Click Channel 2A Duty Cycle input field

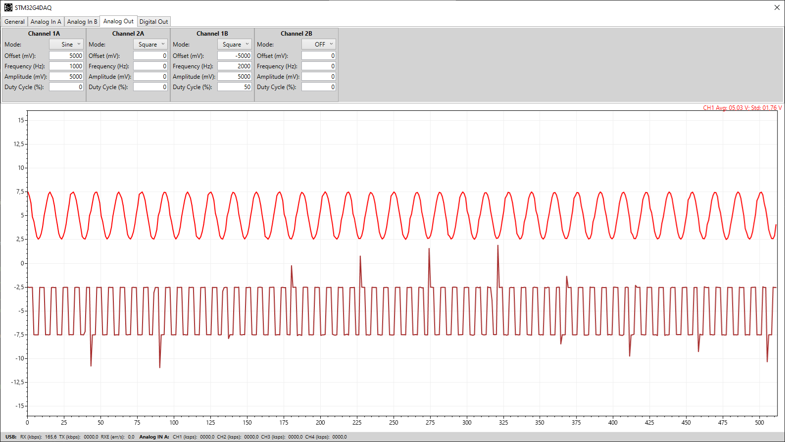150,87
